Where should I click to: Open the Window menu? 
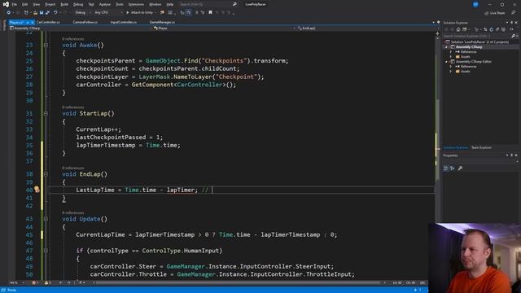tap(155, 4)
